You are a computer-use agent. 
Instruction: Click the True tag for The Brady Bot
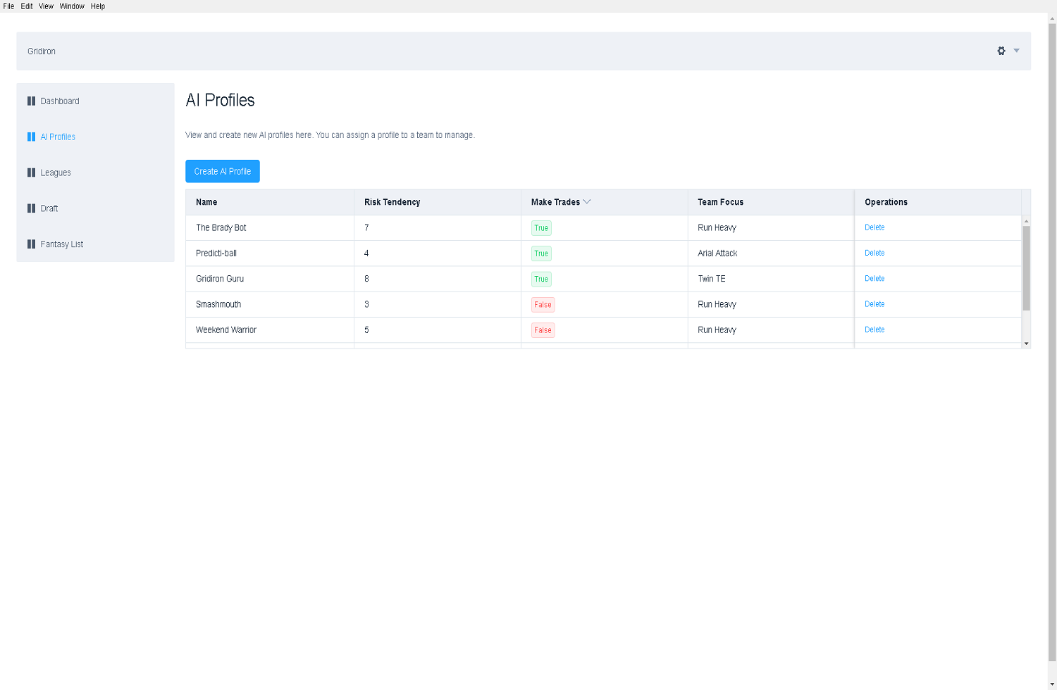pyautogui.click(x=541, y=228)
